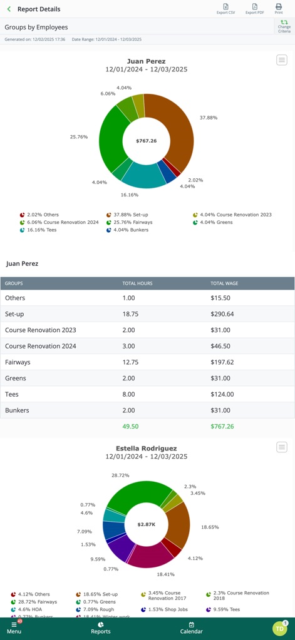Select the Bunkers row in table

(x=147, y=410)
